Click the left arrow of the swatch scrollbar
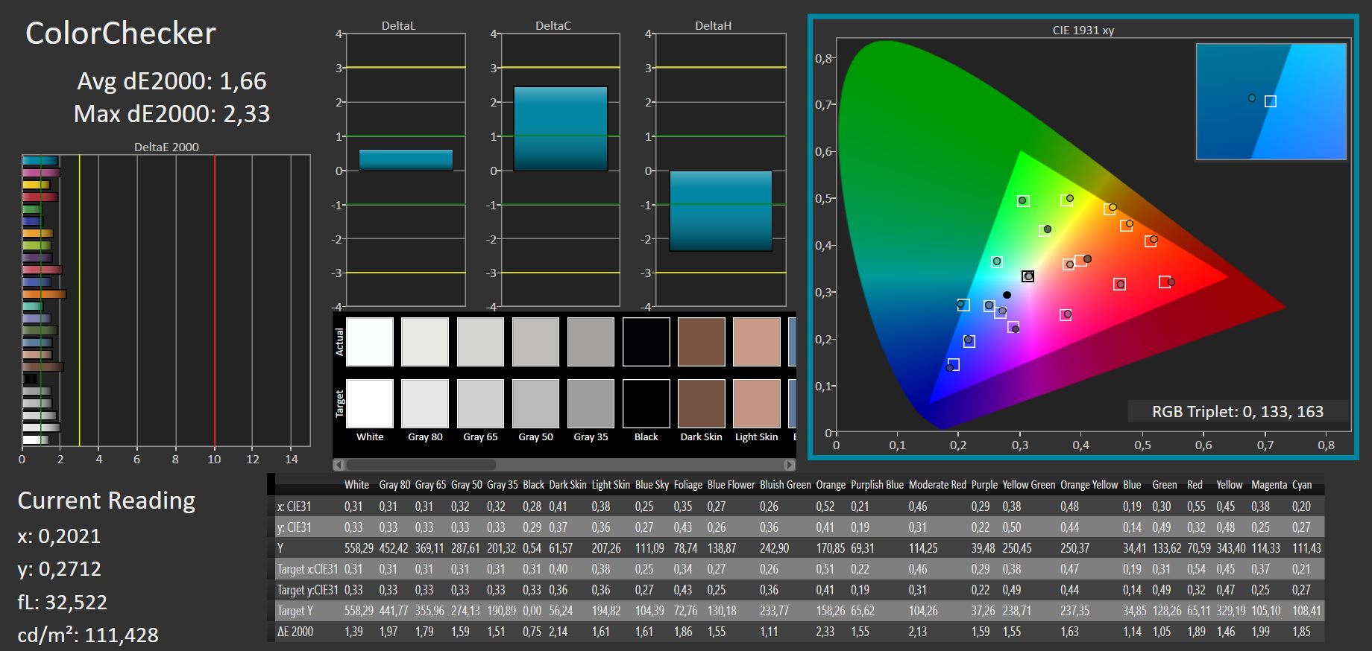Viewport: 1372px width, 651px height. (339, 465)
